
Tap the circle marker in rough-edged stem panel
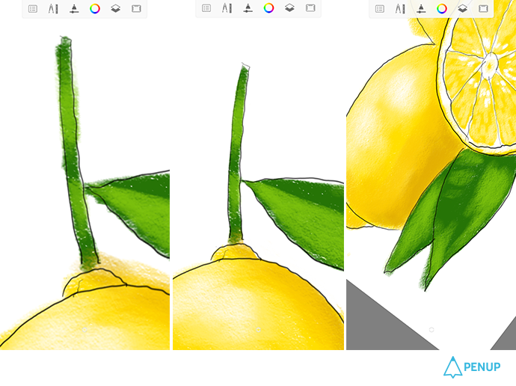click(x=85, y=329)
